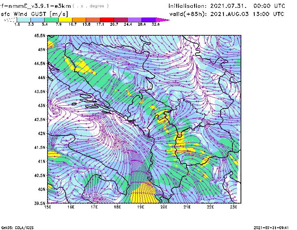Click the light cyan 1.6–3.3 legend swatch
The height and width of the screenshot is (230, 297).
coord(24,20)
